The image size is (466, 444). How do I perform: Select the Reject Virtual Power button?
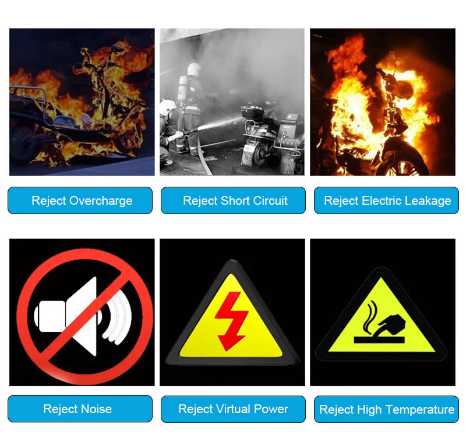click(x=234, y=409)
